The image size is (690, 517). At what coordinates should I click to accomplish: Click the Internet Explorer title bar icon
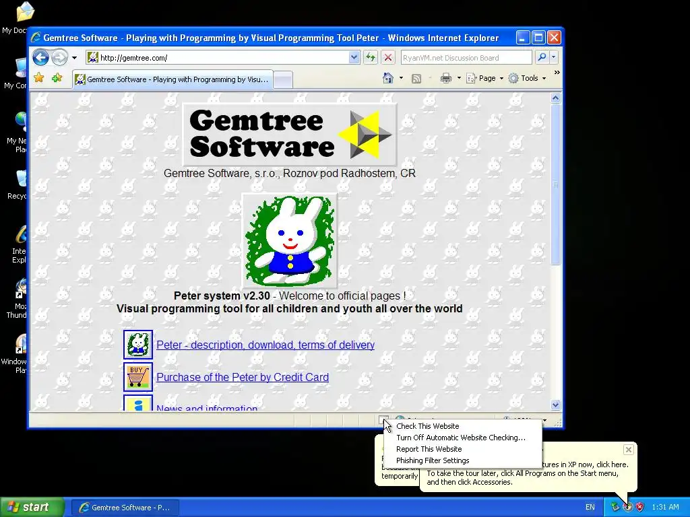click(36, 38)
